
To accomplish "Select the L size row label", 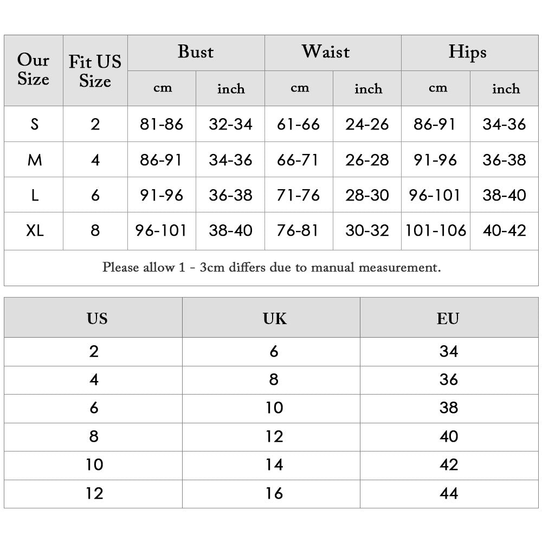I will [x=35, y=195].
